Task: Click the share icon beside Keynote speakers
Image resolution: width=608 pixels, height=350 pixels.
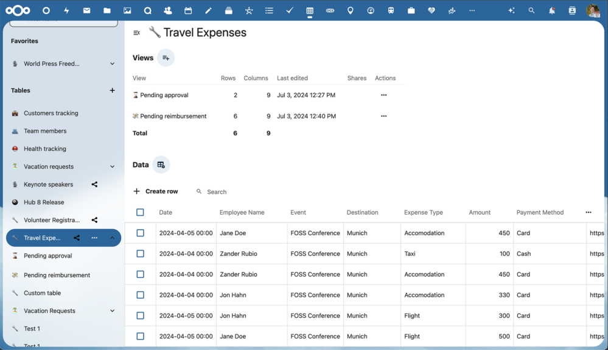Action: point(94,184)
